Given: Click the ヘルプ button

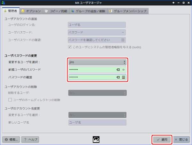Looking at the screenshot, I should pos(30,140).
